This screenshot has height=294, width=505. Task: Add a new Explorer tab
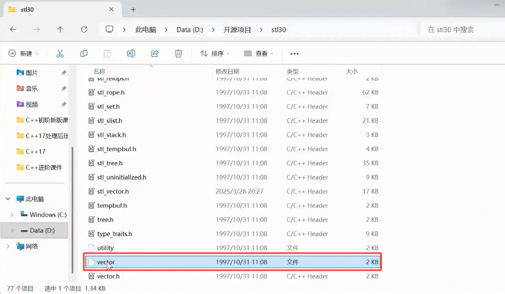point(133,10)
